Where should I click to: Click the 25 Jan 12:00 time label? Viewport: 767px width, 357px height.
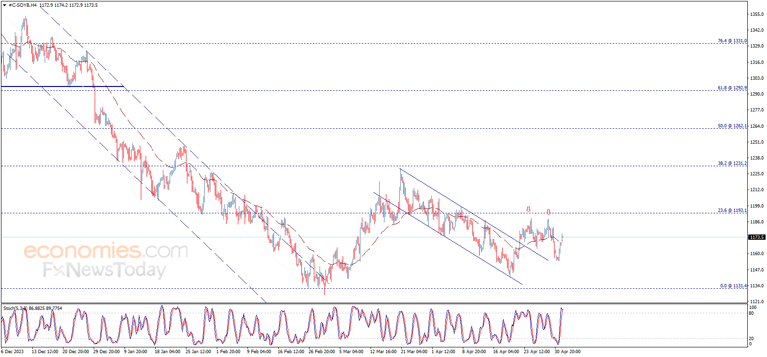198,352
